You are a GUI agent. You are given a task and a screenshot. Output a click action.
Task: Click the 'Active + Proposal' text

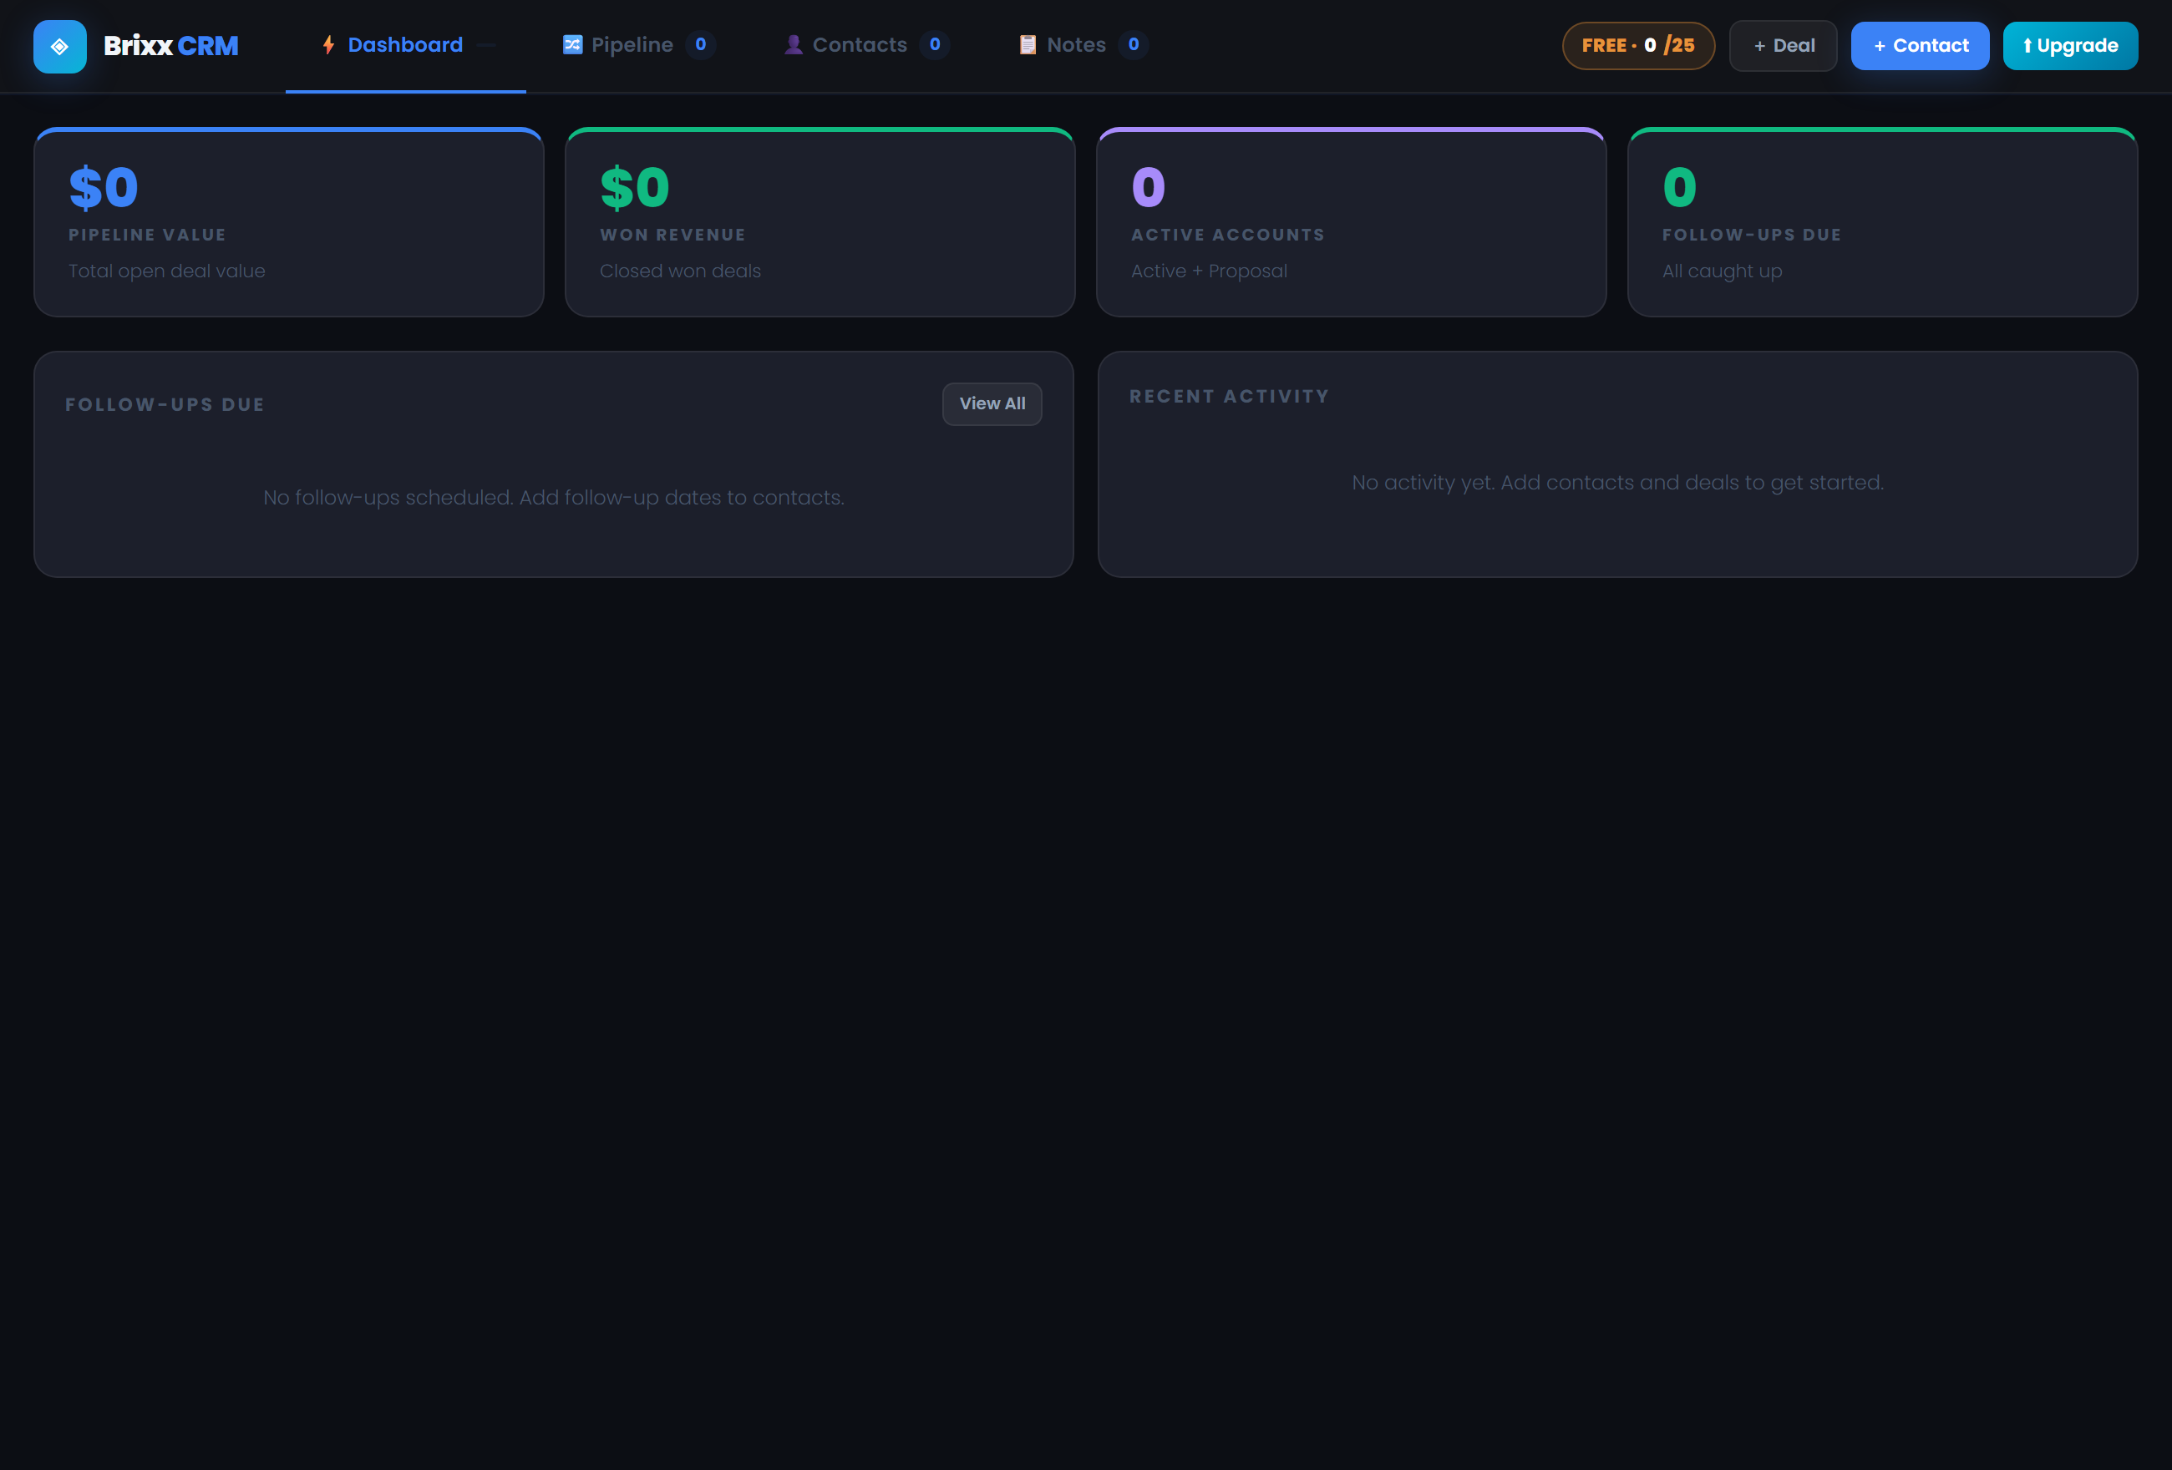tap(1210, 271)
